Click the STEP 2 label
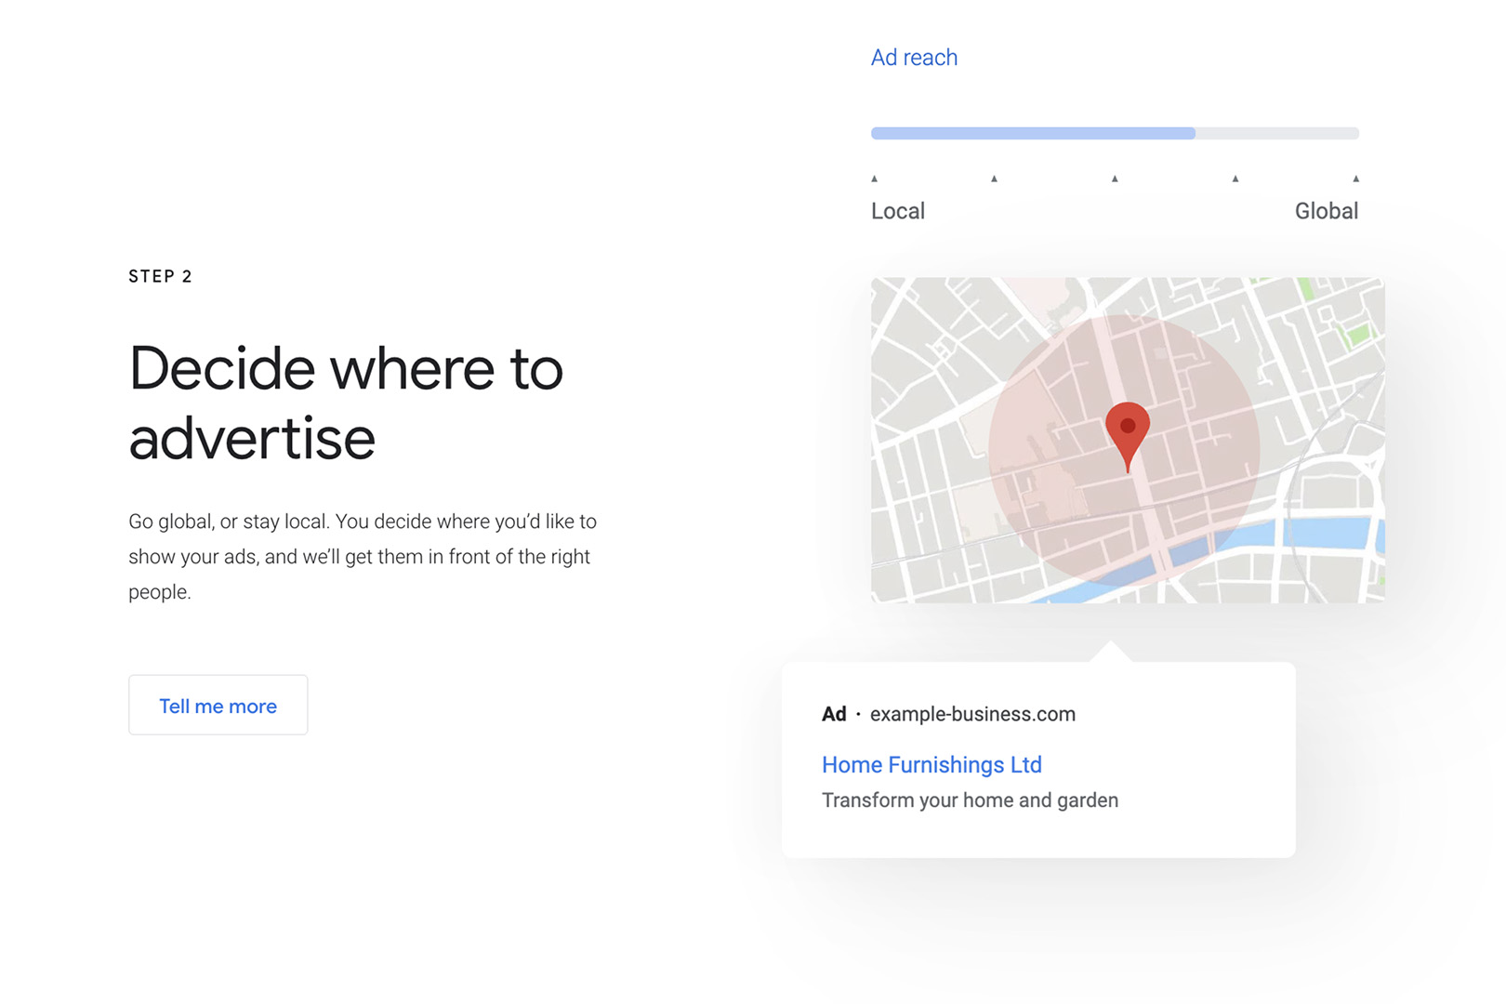 (x=160, y=276)
